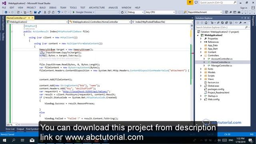Switch to the HomeController.cs editor tab
Viewport: 256px width, 144px height.
(x=16, y=18)
